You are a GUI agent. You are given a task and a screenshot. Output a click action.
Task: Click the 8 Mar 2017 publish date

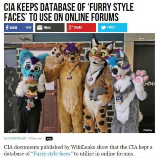tap(35, 138)
